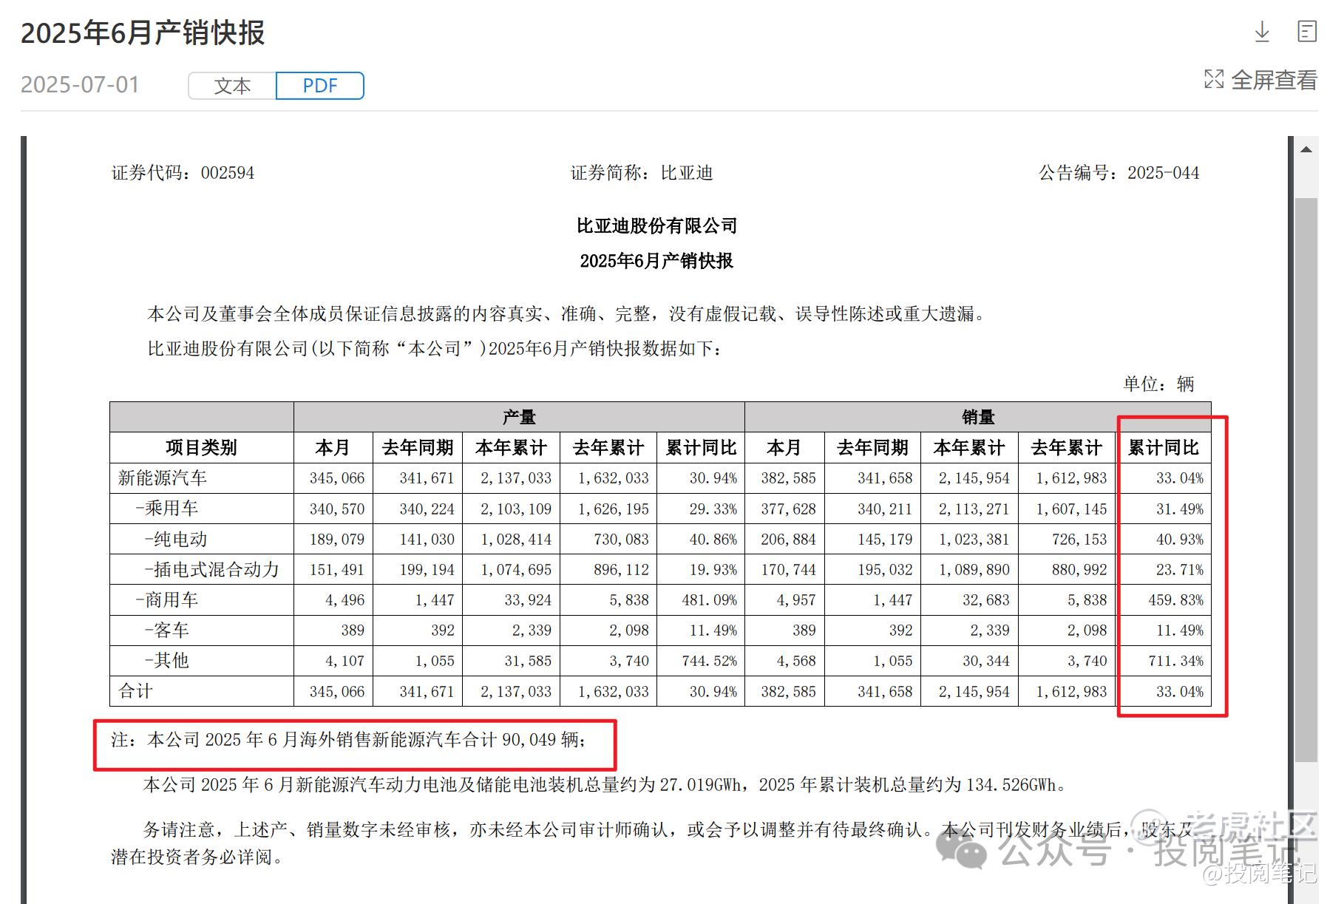This screenshot has height=904, width=1344.
Task: Click the 新能源汽车 row label
Action: [163, 478]
